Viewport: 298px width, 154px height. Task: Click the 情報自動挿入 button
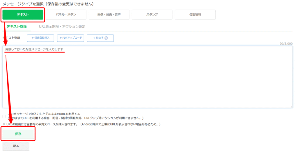[x=40, y=38]
